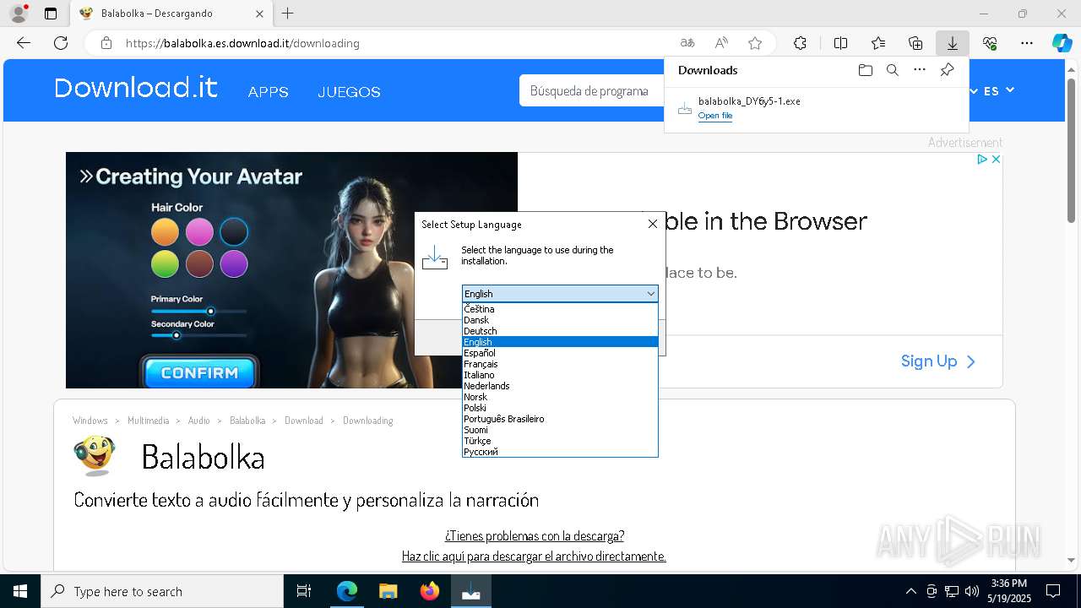Open the JUEGOS navigation menu
The image size is (1081, 608).
pyautogui.click(x=349, y=92)
